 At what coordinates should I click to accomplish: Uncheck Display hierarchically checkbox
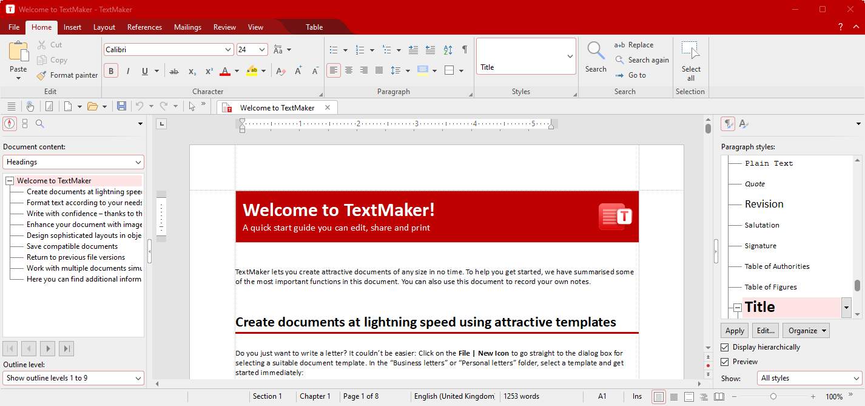coord(724,347)
